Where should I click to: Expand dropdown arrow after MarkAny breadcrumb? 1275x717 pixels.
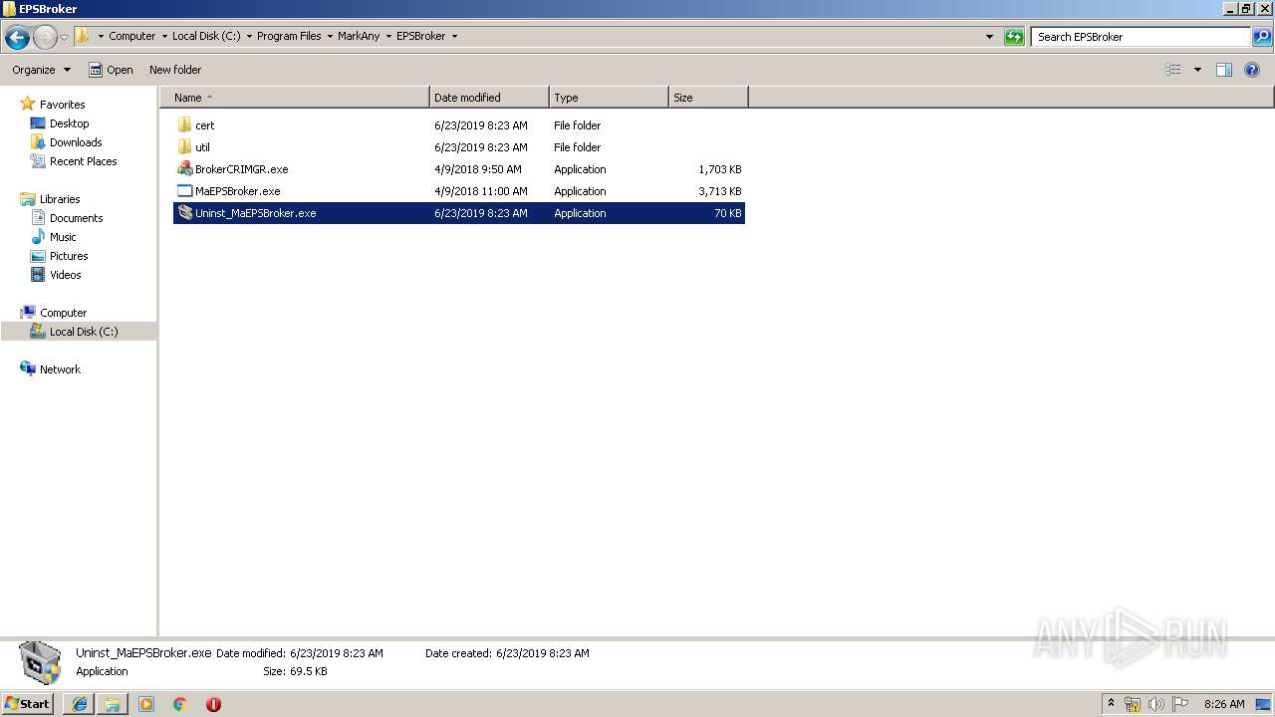pos(387,36)
